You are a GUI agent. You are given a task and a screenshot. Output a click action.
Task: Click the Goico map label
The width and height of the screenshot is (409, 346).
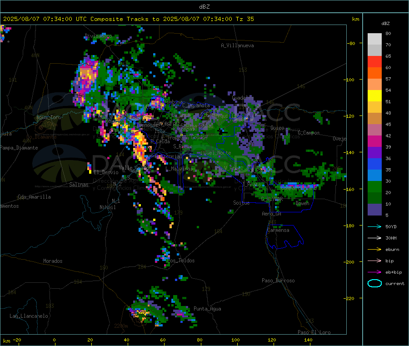(277, 128)
